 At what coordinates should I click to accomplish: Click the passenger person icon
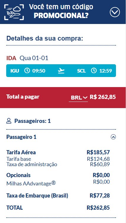(x=9, y=121)
